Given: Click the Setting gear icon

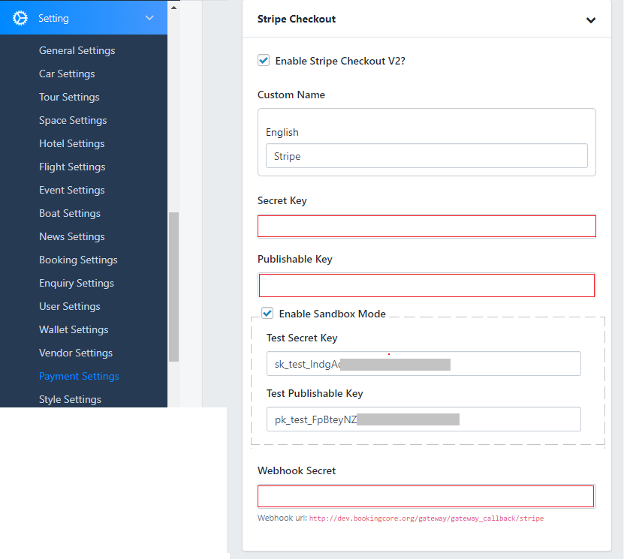Looking at the screenshot, I should [x=20, y=18].
